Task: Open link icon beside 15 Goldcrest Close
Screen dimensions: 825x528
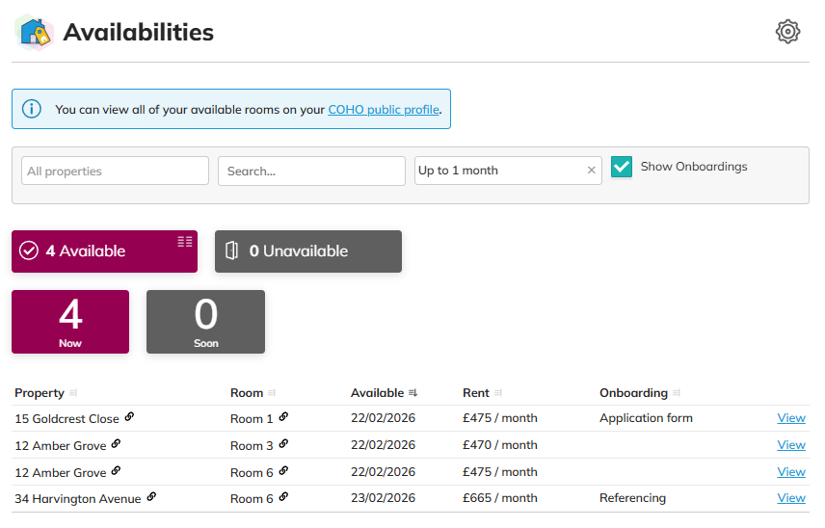Action: click(130, 417)
